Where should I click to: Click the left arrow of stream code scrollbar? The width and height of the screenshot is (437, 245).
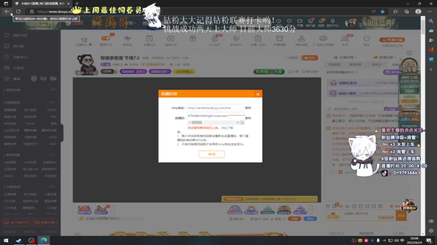click(x=190, y=122)
